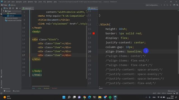Toggle the Favorites tool window side tab
This screenshot has width=179, height=100.
tap(1, 73)
